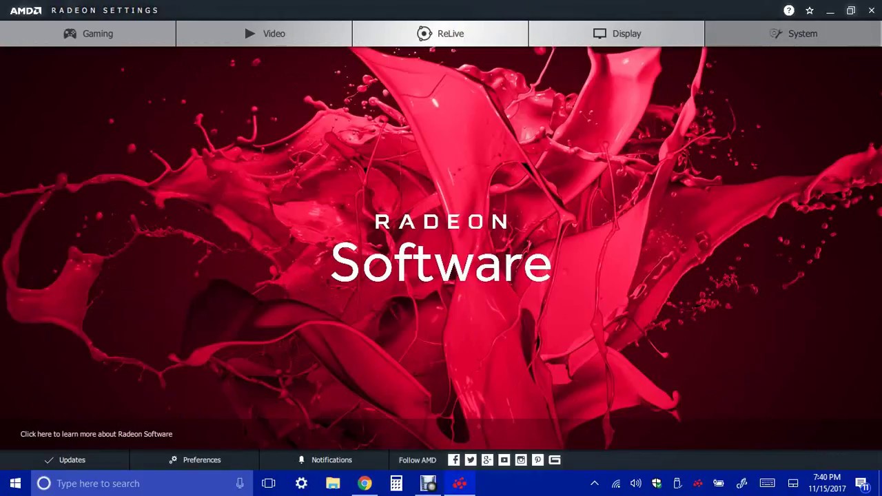Screen dimensions: 882x496
Task: Open the Action Center notifications icon
Action: [862, 483]
